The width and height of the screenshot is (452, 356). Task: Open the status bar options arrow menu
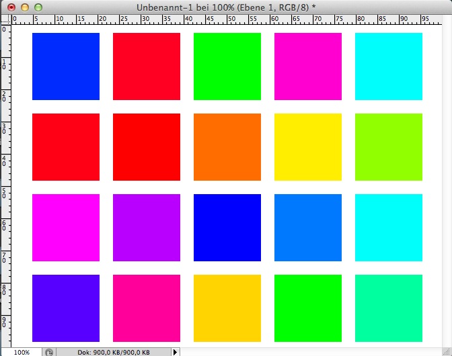[x=176, y=351]
